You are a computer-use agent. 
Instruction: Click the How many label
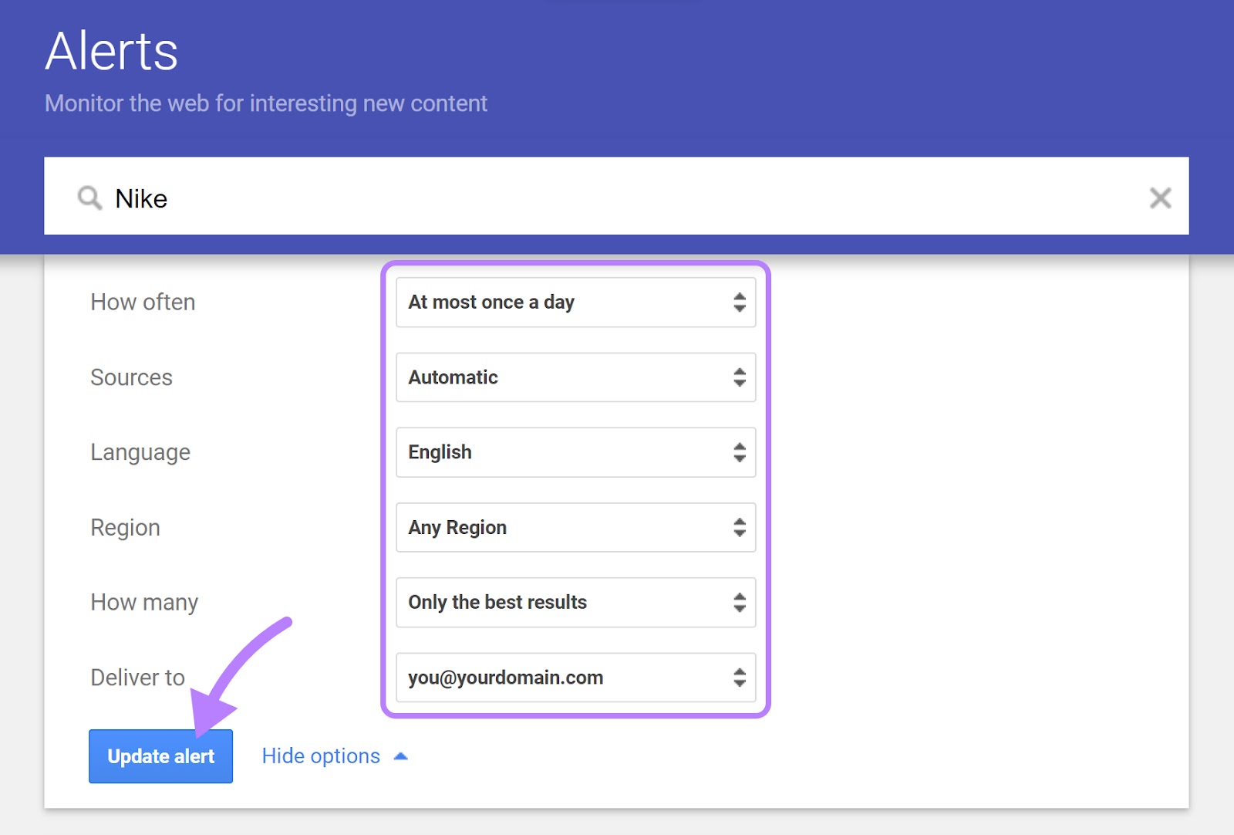coord(144,603)
